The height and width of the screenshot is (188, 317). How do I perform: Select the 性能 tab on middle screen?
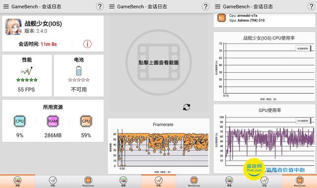coord(158,182)
